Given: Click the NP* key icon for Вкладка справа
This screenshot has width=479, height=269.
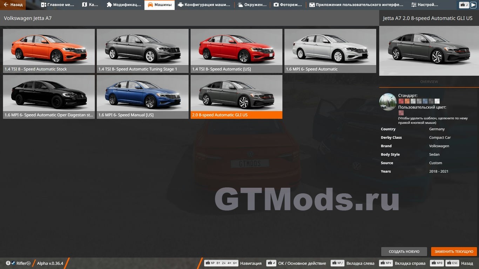Looking at the screenshot, I should click(x=386, y=263).
